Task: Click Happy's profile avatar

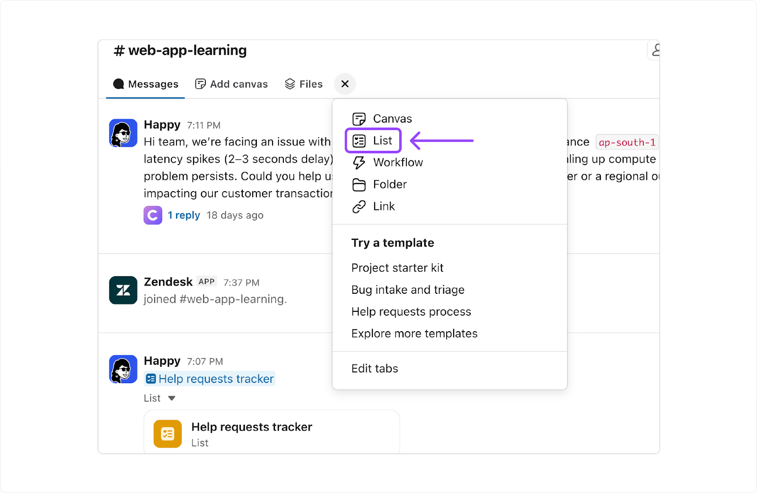Action: click(123, 133)
